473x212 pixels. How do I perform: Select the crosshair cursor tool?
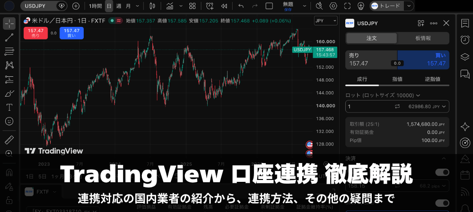[9, 24]
